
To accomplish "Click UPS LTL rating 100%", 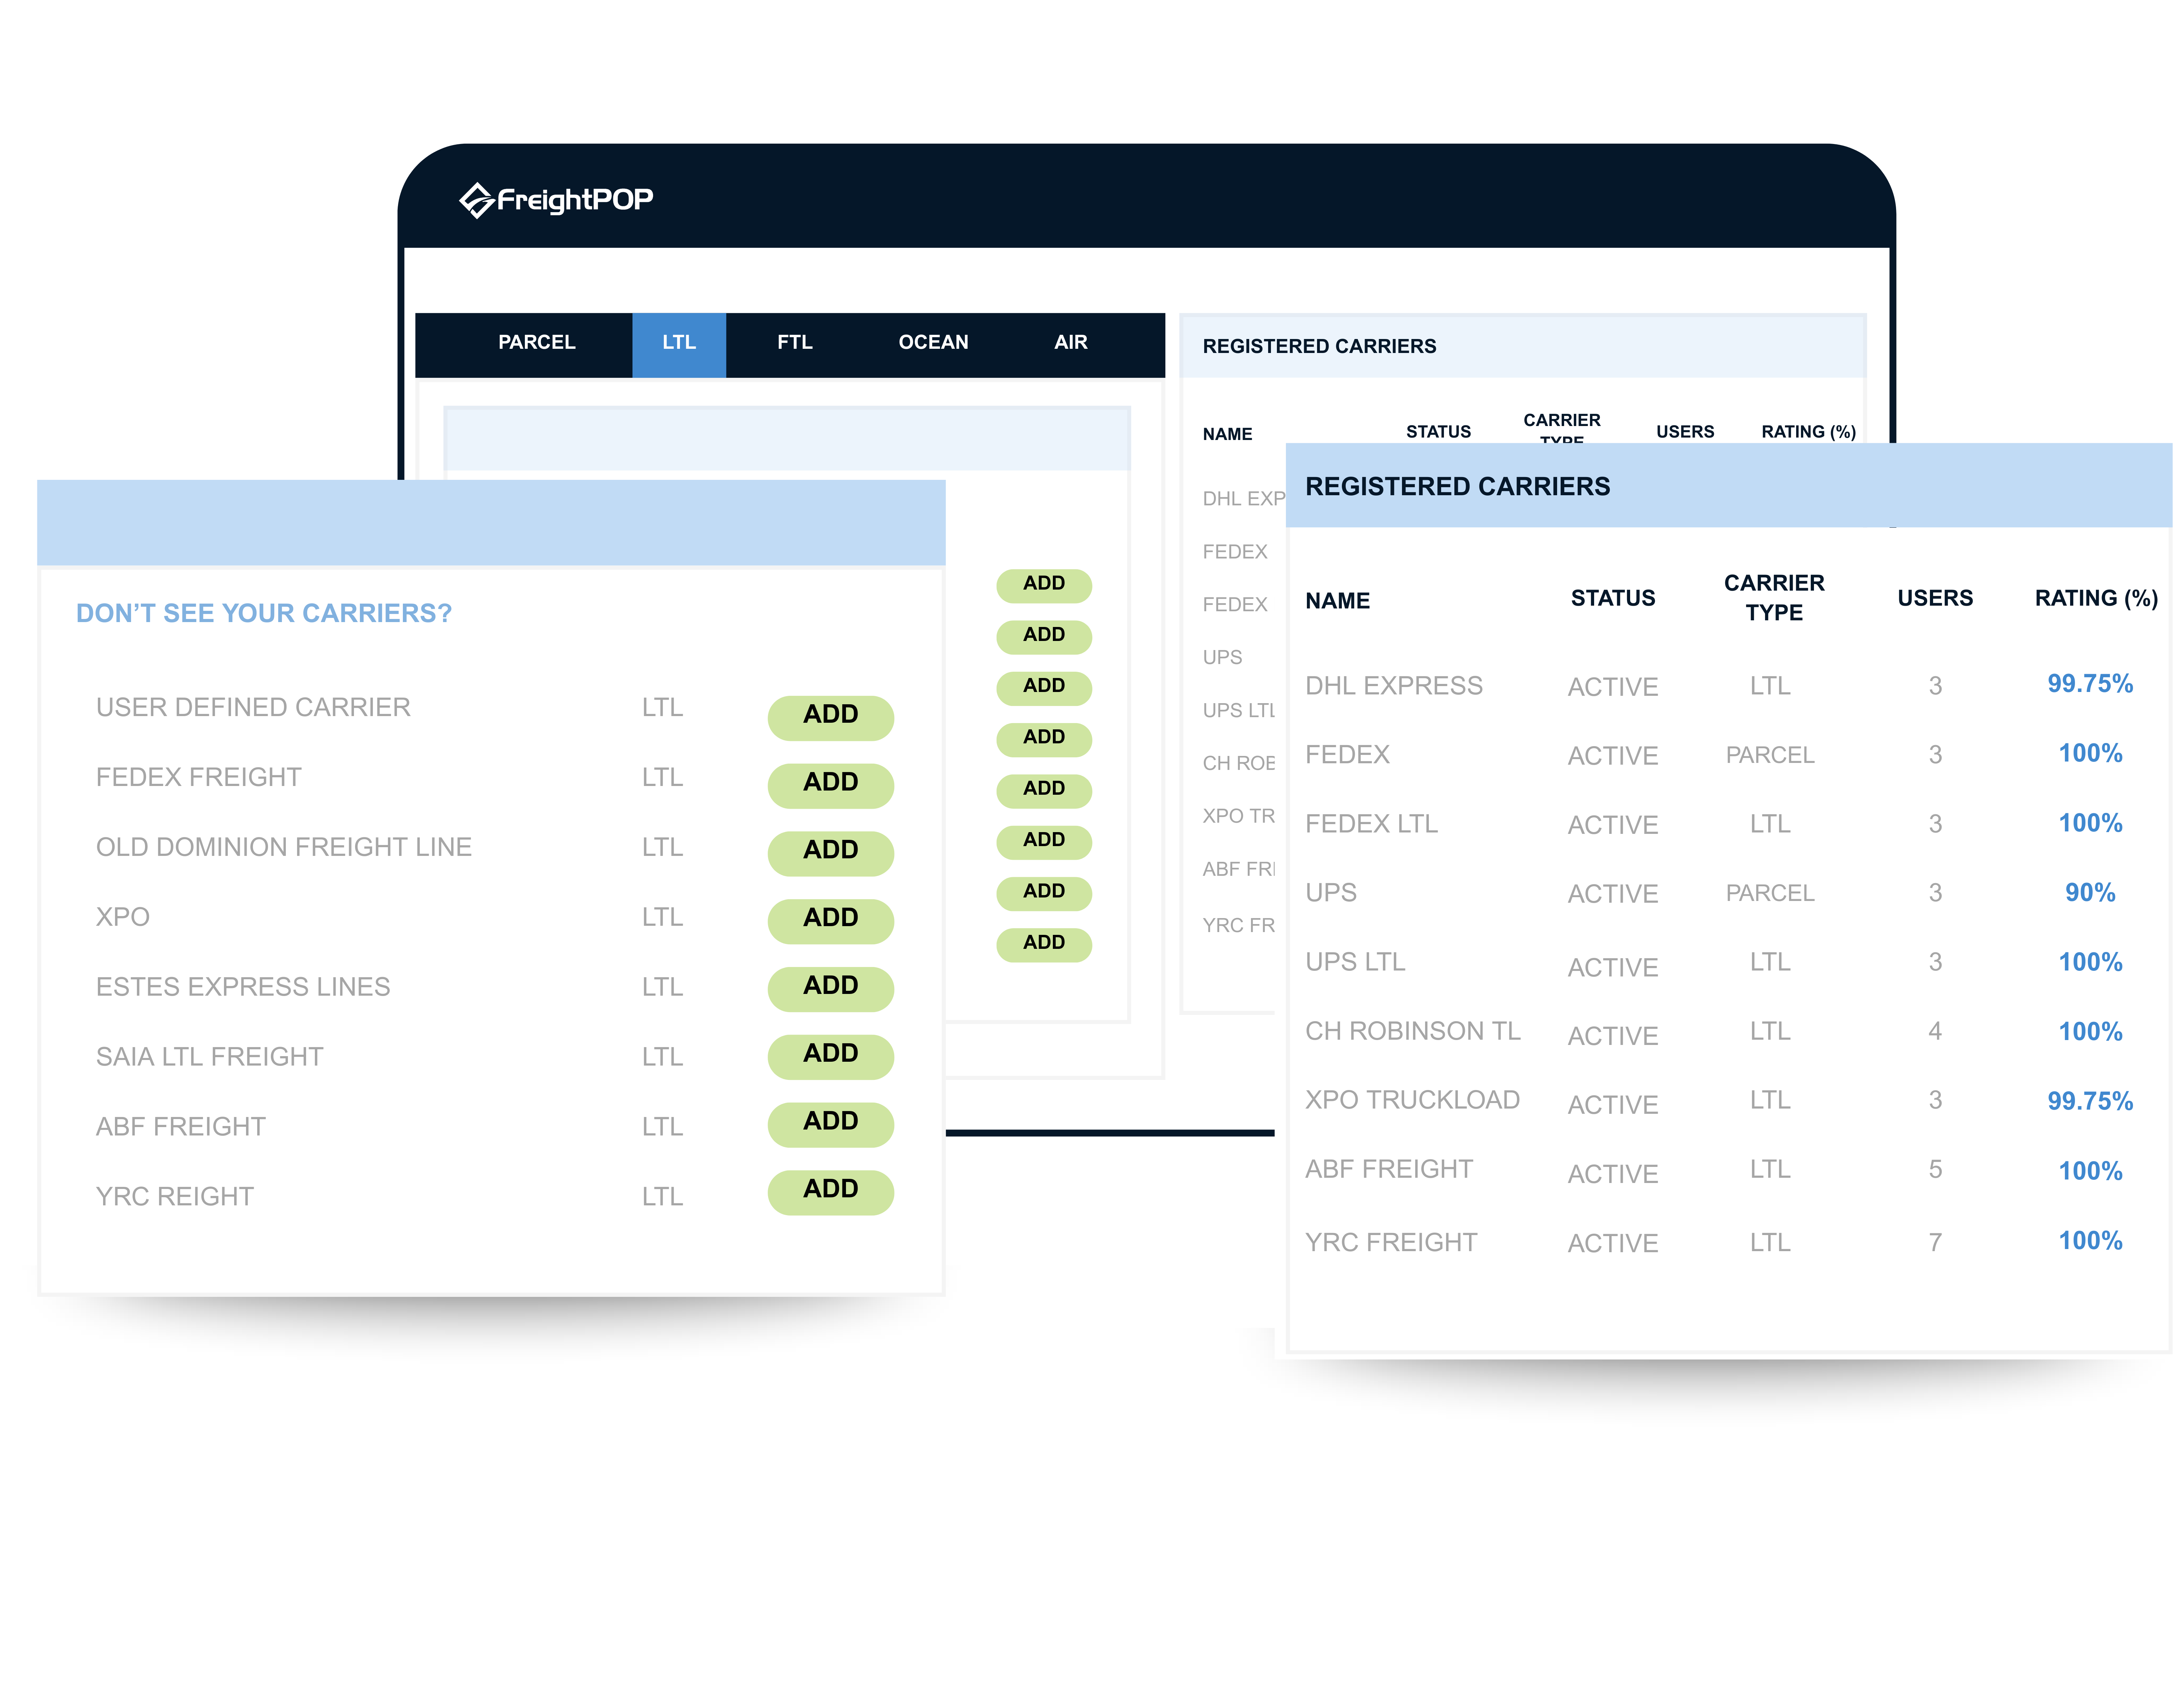I will (x=2090, y=962).
